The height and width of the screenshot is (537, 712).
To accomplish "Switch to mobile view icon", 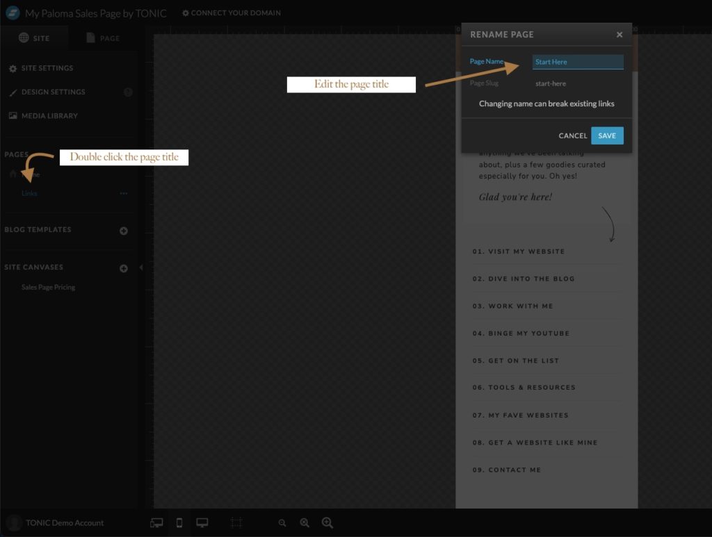I will [179, 523].
